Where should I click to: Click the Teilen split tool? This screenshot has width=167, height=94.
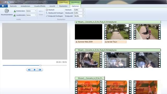[41, 13]
